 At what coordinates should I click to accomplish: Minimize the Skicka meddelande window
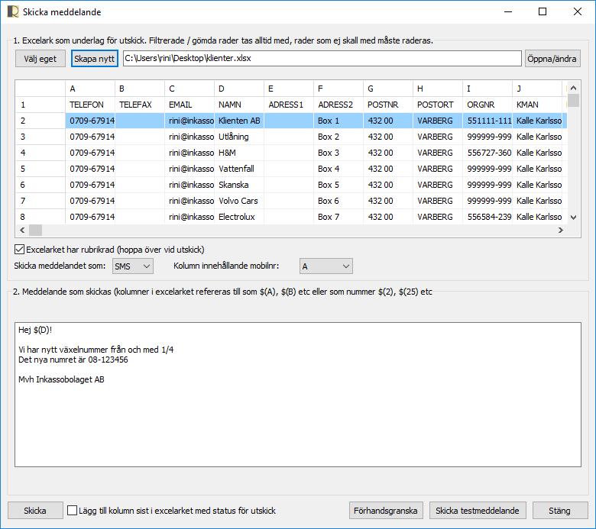tap(508, 11)
